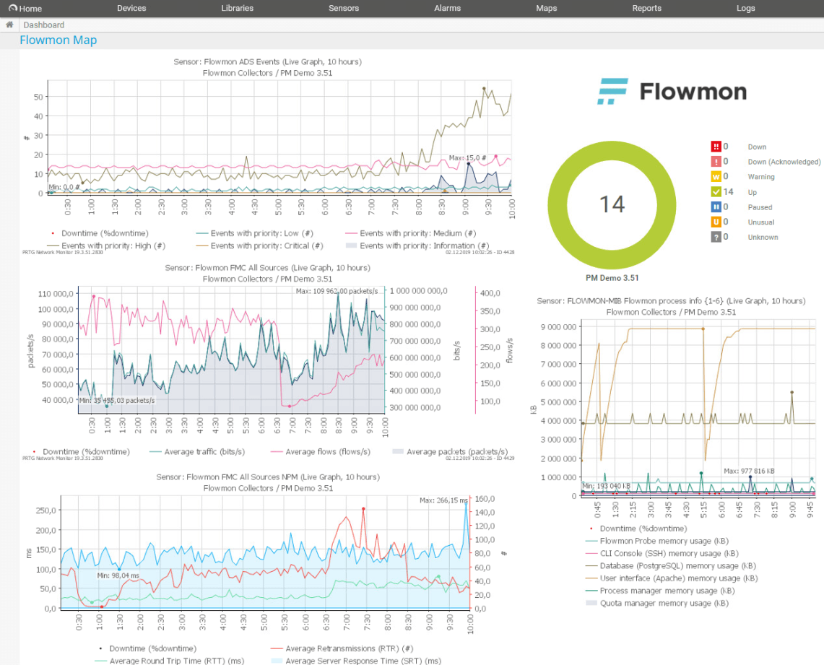Click the gray Unknown status icon
This screenshot has height=665, width=824.
click(716, 237)
